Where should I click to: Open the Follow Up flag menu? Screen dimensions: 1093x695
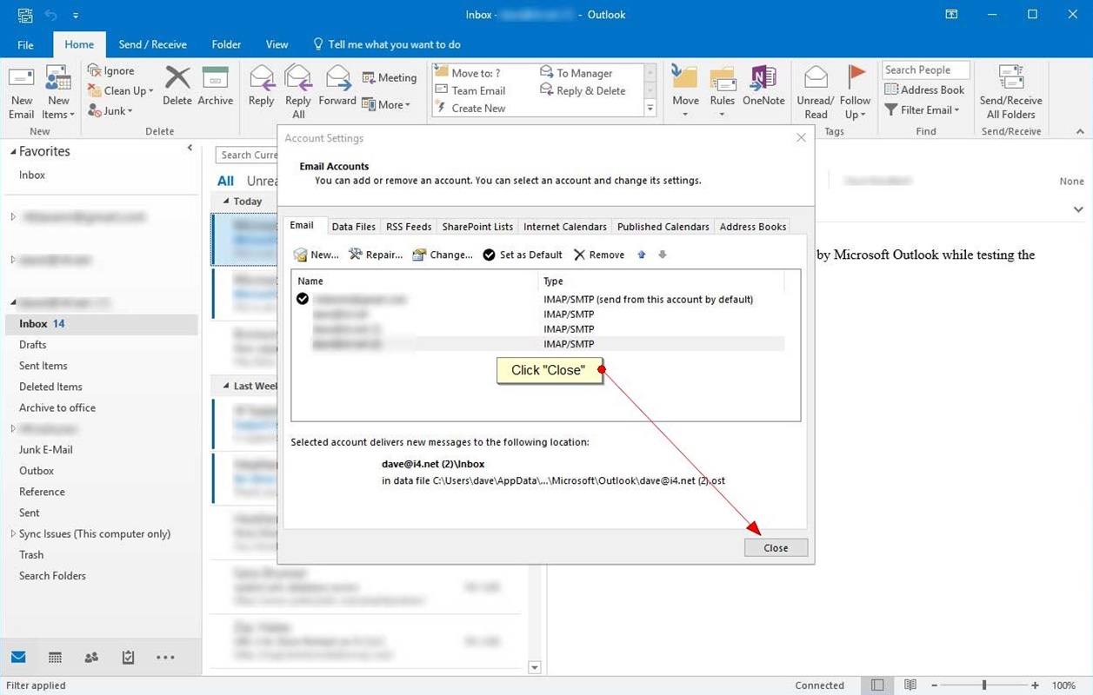(x=856, y=92)
